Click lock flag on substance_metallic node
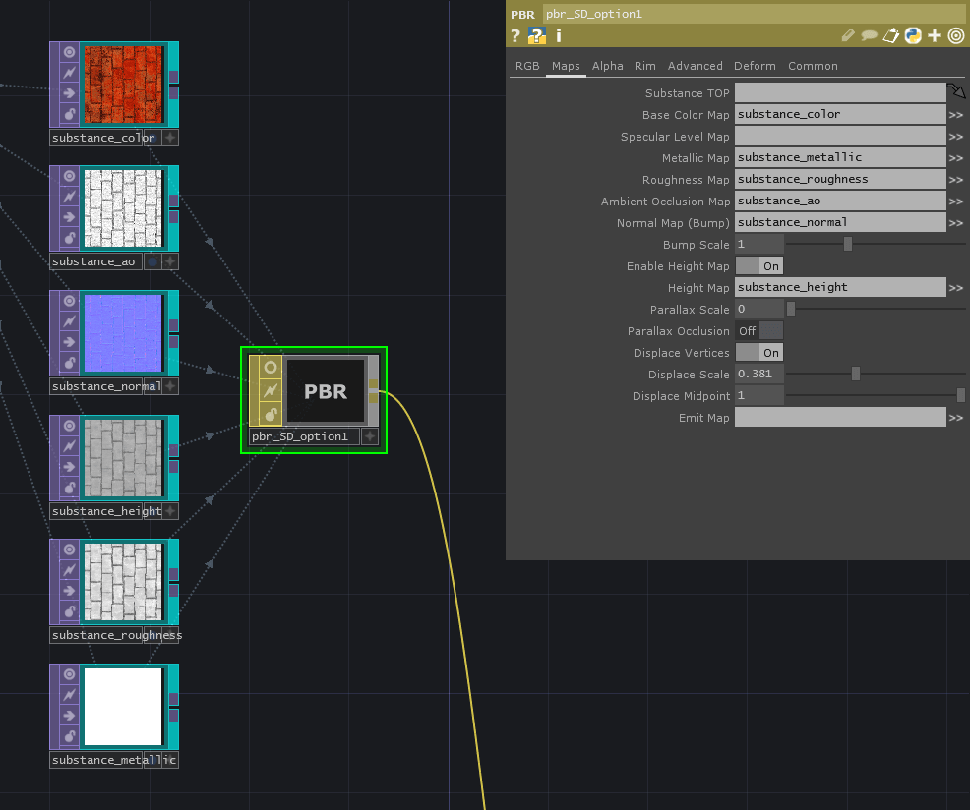This screenshot has width=970, height=810. (x=69, y=736)
